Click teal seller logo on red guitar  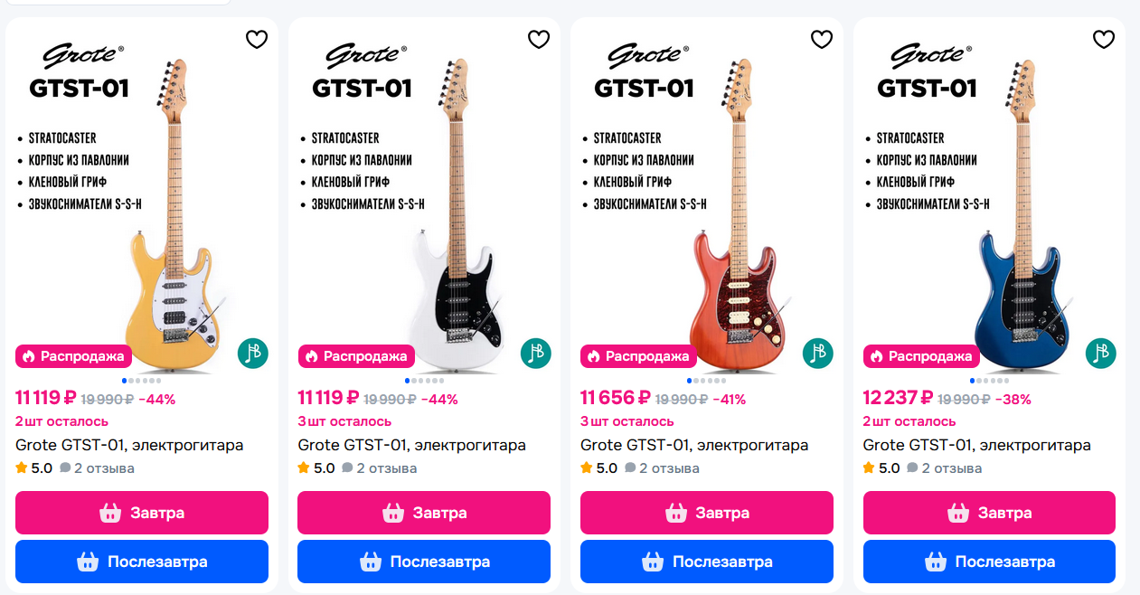pos(818,354)
